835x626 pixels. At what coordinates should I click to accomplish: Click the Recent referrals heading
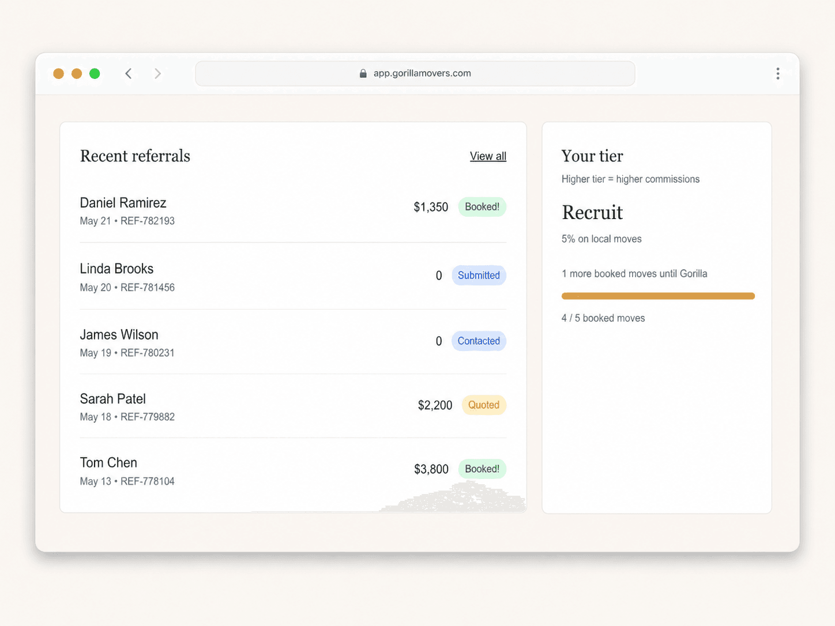click(x=135, y=156)
